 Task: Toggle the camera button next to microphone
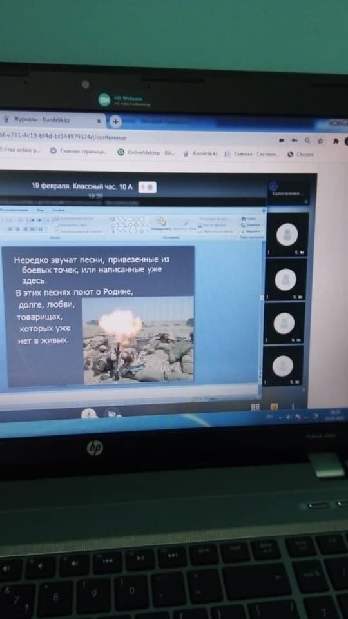pyautogui.click(x=112, y=413)
